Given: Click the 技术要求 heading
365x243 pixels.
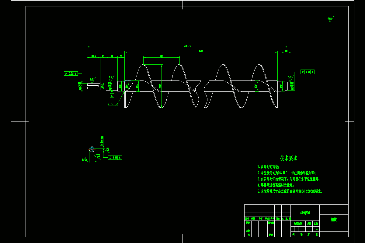Looking at the screenshot, I should pyautogui.click(x=289, y=158).
